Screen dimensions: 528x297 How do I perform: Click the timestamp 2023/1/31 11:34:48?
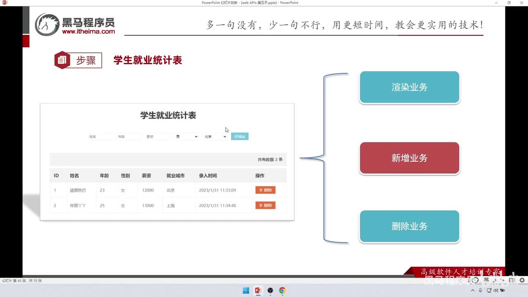(217, 205)
